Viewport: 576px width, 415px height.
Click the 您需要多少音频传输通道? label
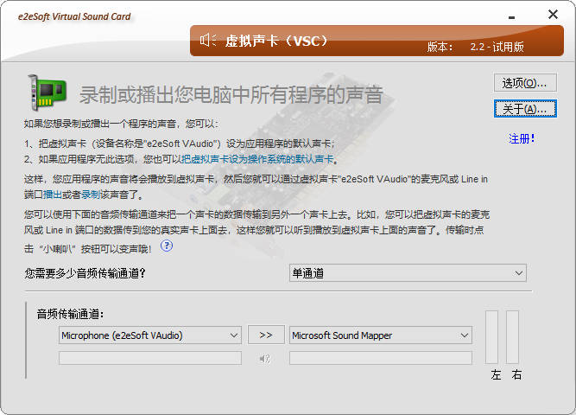pyautogui.click(x=85, y=273)
